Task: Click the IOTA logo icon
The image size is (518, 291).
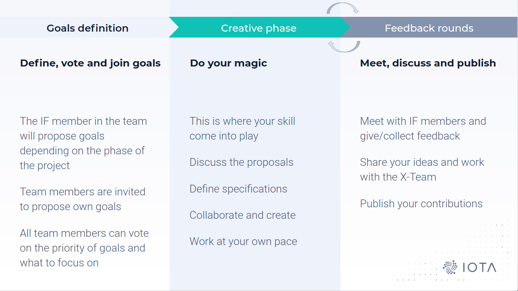Action: (450, 267)
